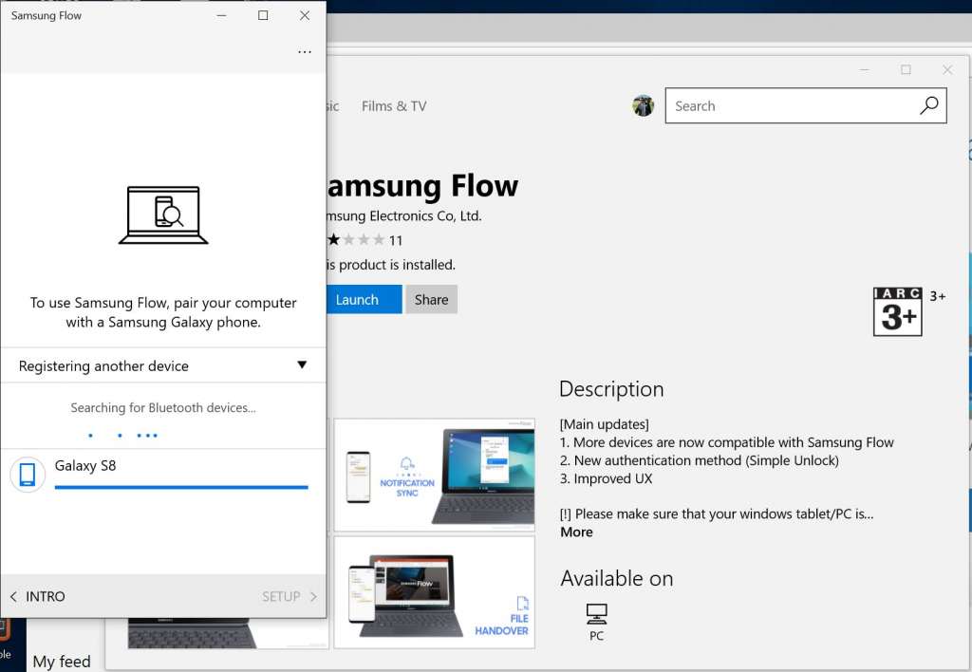Click the laptop and phone pairing illustration

pyautogui.click(x=163, y=215)
